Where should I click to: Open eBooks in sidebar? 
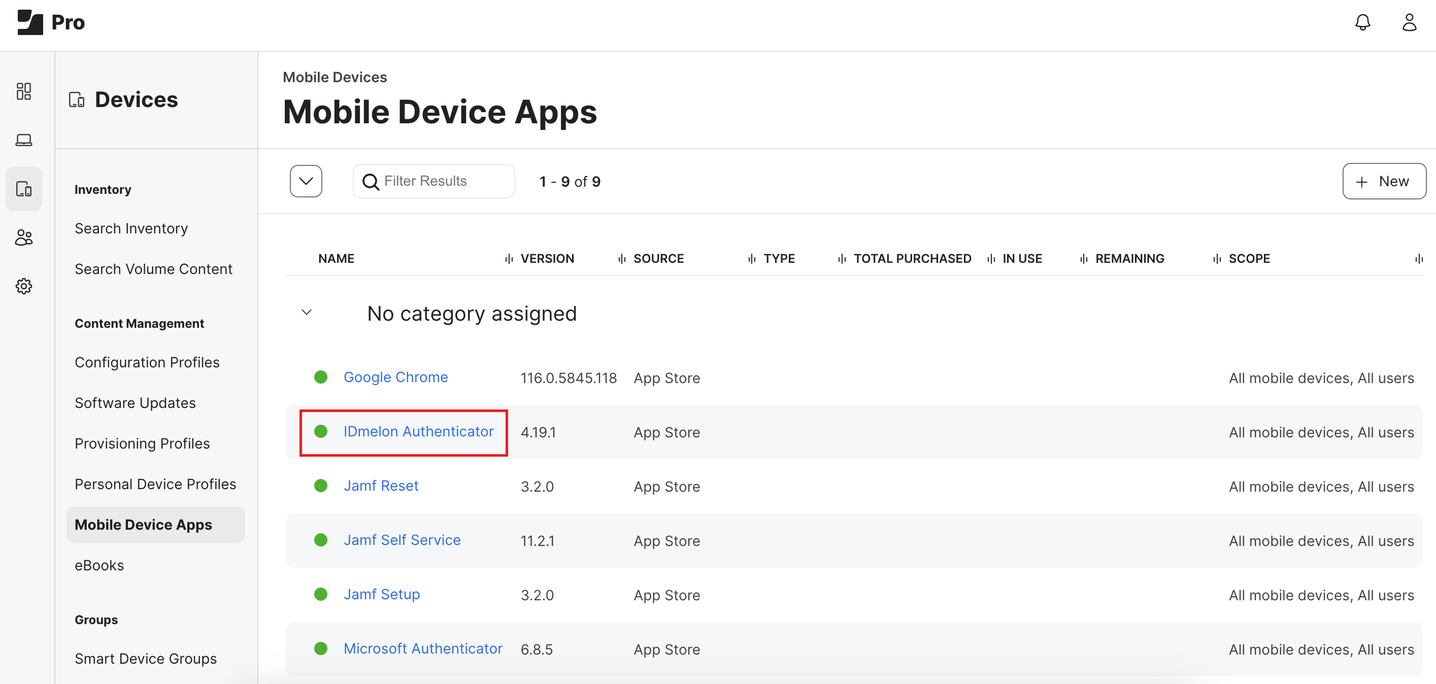(x=99, y=566)
